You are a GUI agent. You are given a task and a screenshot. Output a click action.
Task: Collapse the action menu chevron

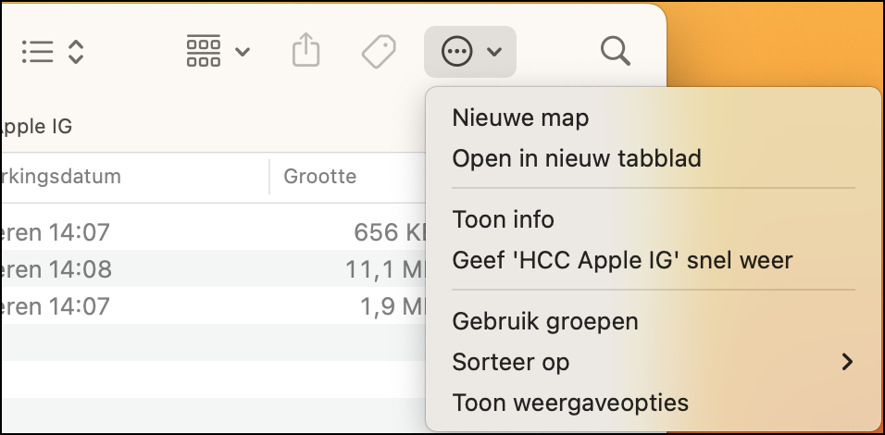[493, 52]
